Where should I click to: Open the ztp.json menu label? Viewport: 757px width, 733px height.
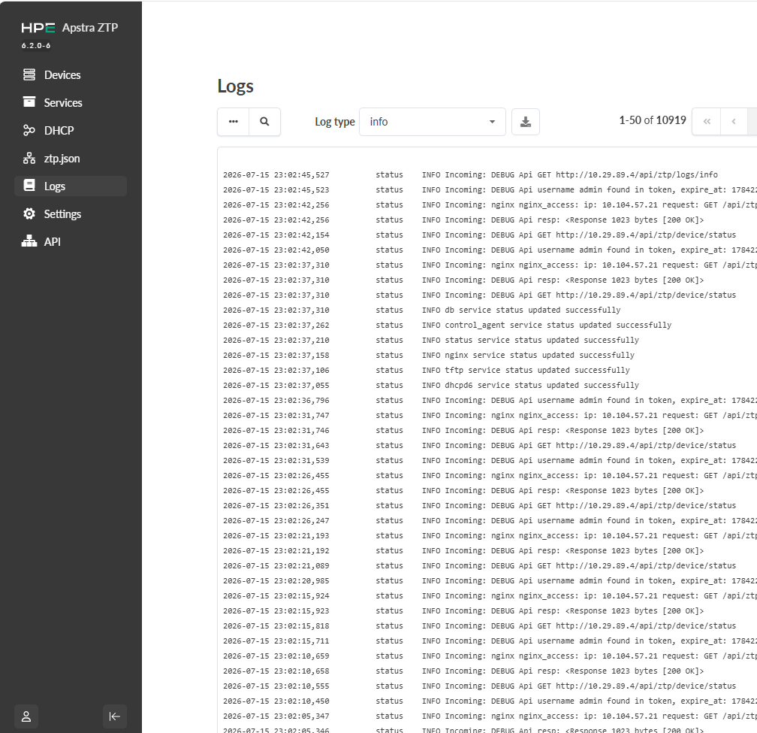coord(62,159)
